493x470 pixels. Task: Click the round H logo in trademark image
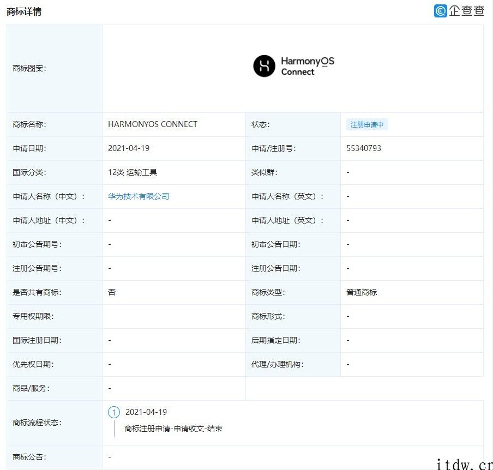(x=264, y=66)
